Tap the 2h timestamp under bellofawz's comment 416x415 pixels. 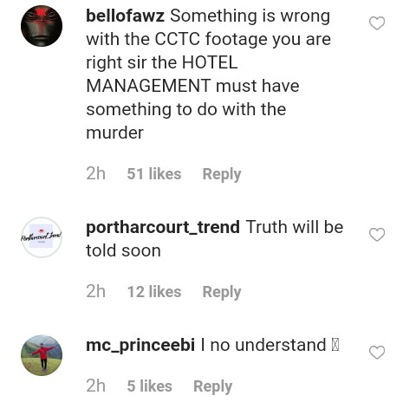point(95,174)
